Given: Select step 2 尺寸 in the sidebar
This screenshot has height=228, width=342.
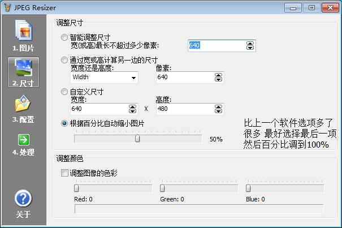Looking at the screenshot, I should (24, 72).
